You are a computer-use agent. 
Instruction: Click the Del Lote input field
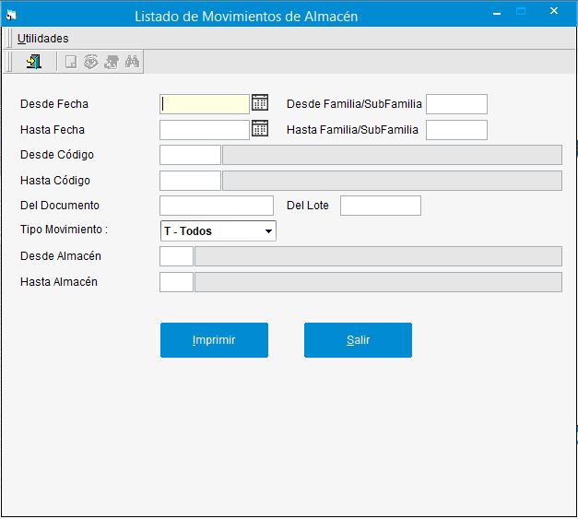pyautogui.click(x=381, y=206)
